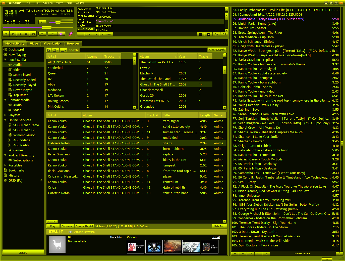Expand the Playlists tree node
Image resolution: width=345 pixels, height=261 pixels.
(5, 115)
